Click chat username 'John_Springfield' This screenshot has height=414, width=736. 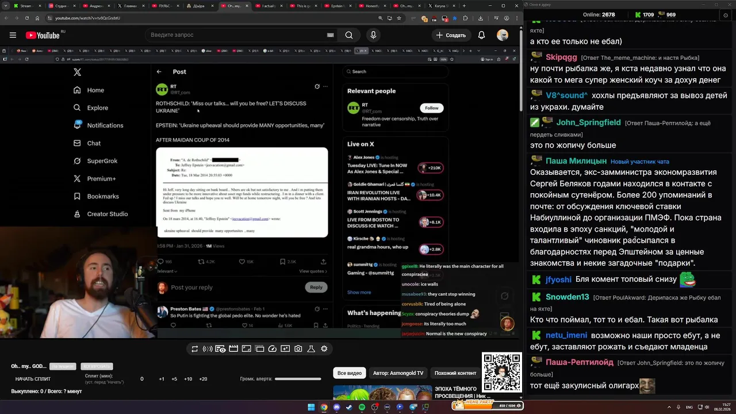[589, 122]
